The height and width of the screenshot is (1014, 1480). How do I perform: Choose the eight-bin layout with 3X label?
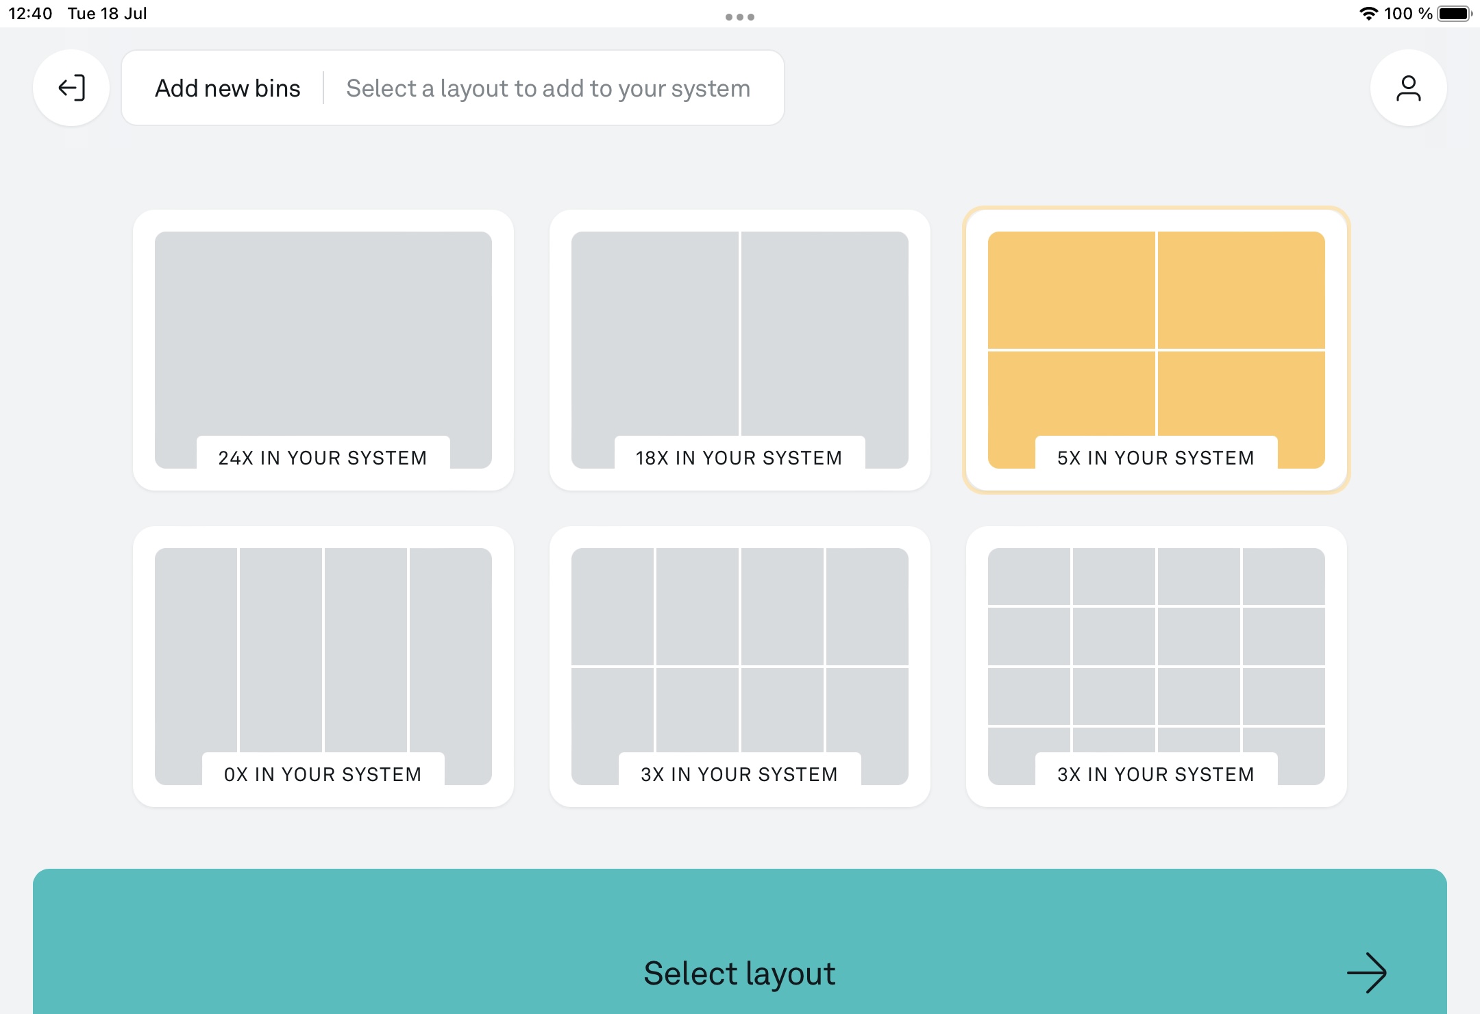point(740,667)
